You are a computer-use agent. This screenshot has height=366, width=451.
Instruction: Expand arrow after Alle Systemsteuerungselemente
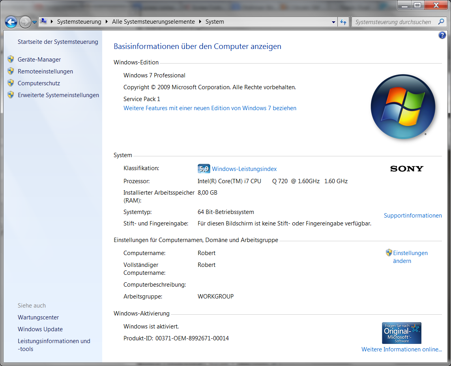200,22
